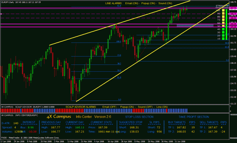This screenshot has height=143, width=237.
Task: Click the '11 Jun 2008' date label
Action: [180, 141]
